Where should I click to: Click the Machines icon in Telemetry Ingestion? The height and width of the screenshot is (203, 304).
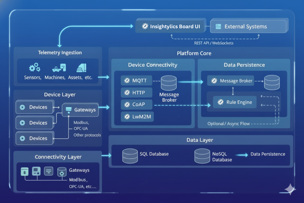tap(59, 68)
